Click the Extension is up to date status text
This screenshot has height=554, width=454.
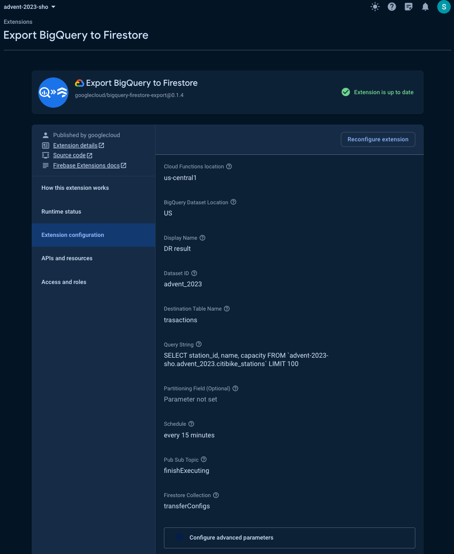click(384, 92)
